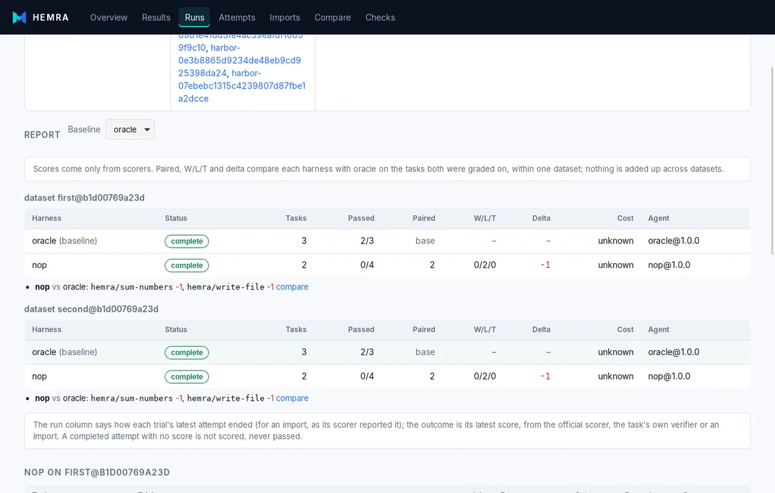The height and width of the screenshot is (493, 775).
Task: Click the Passed column header in first dataset
Action: tap(361, 218)
